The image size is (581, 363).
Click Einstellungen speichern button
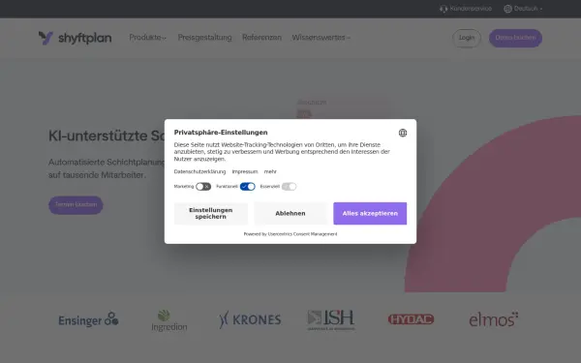[211, 213]
